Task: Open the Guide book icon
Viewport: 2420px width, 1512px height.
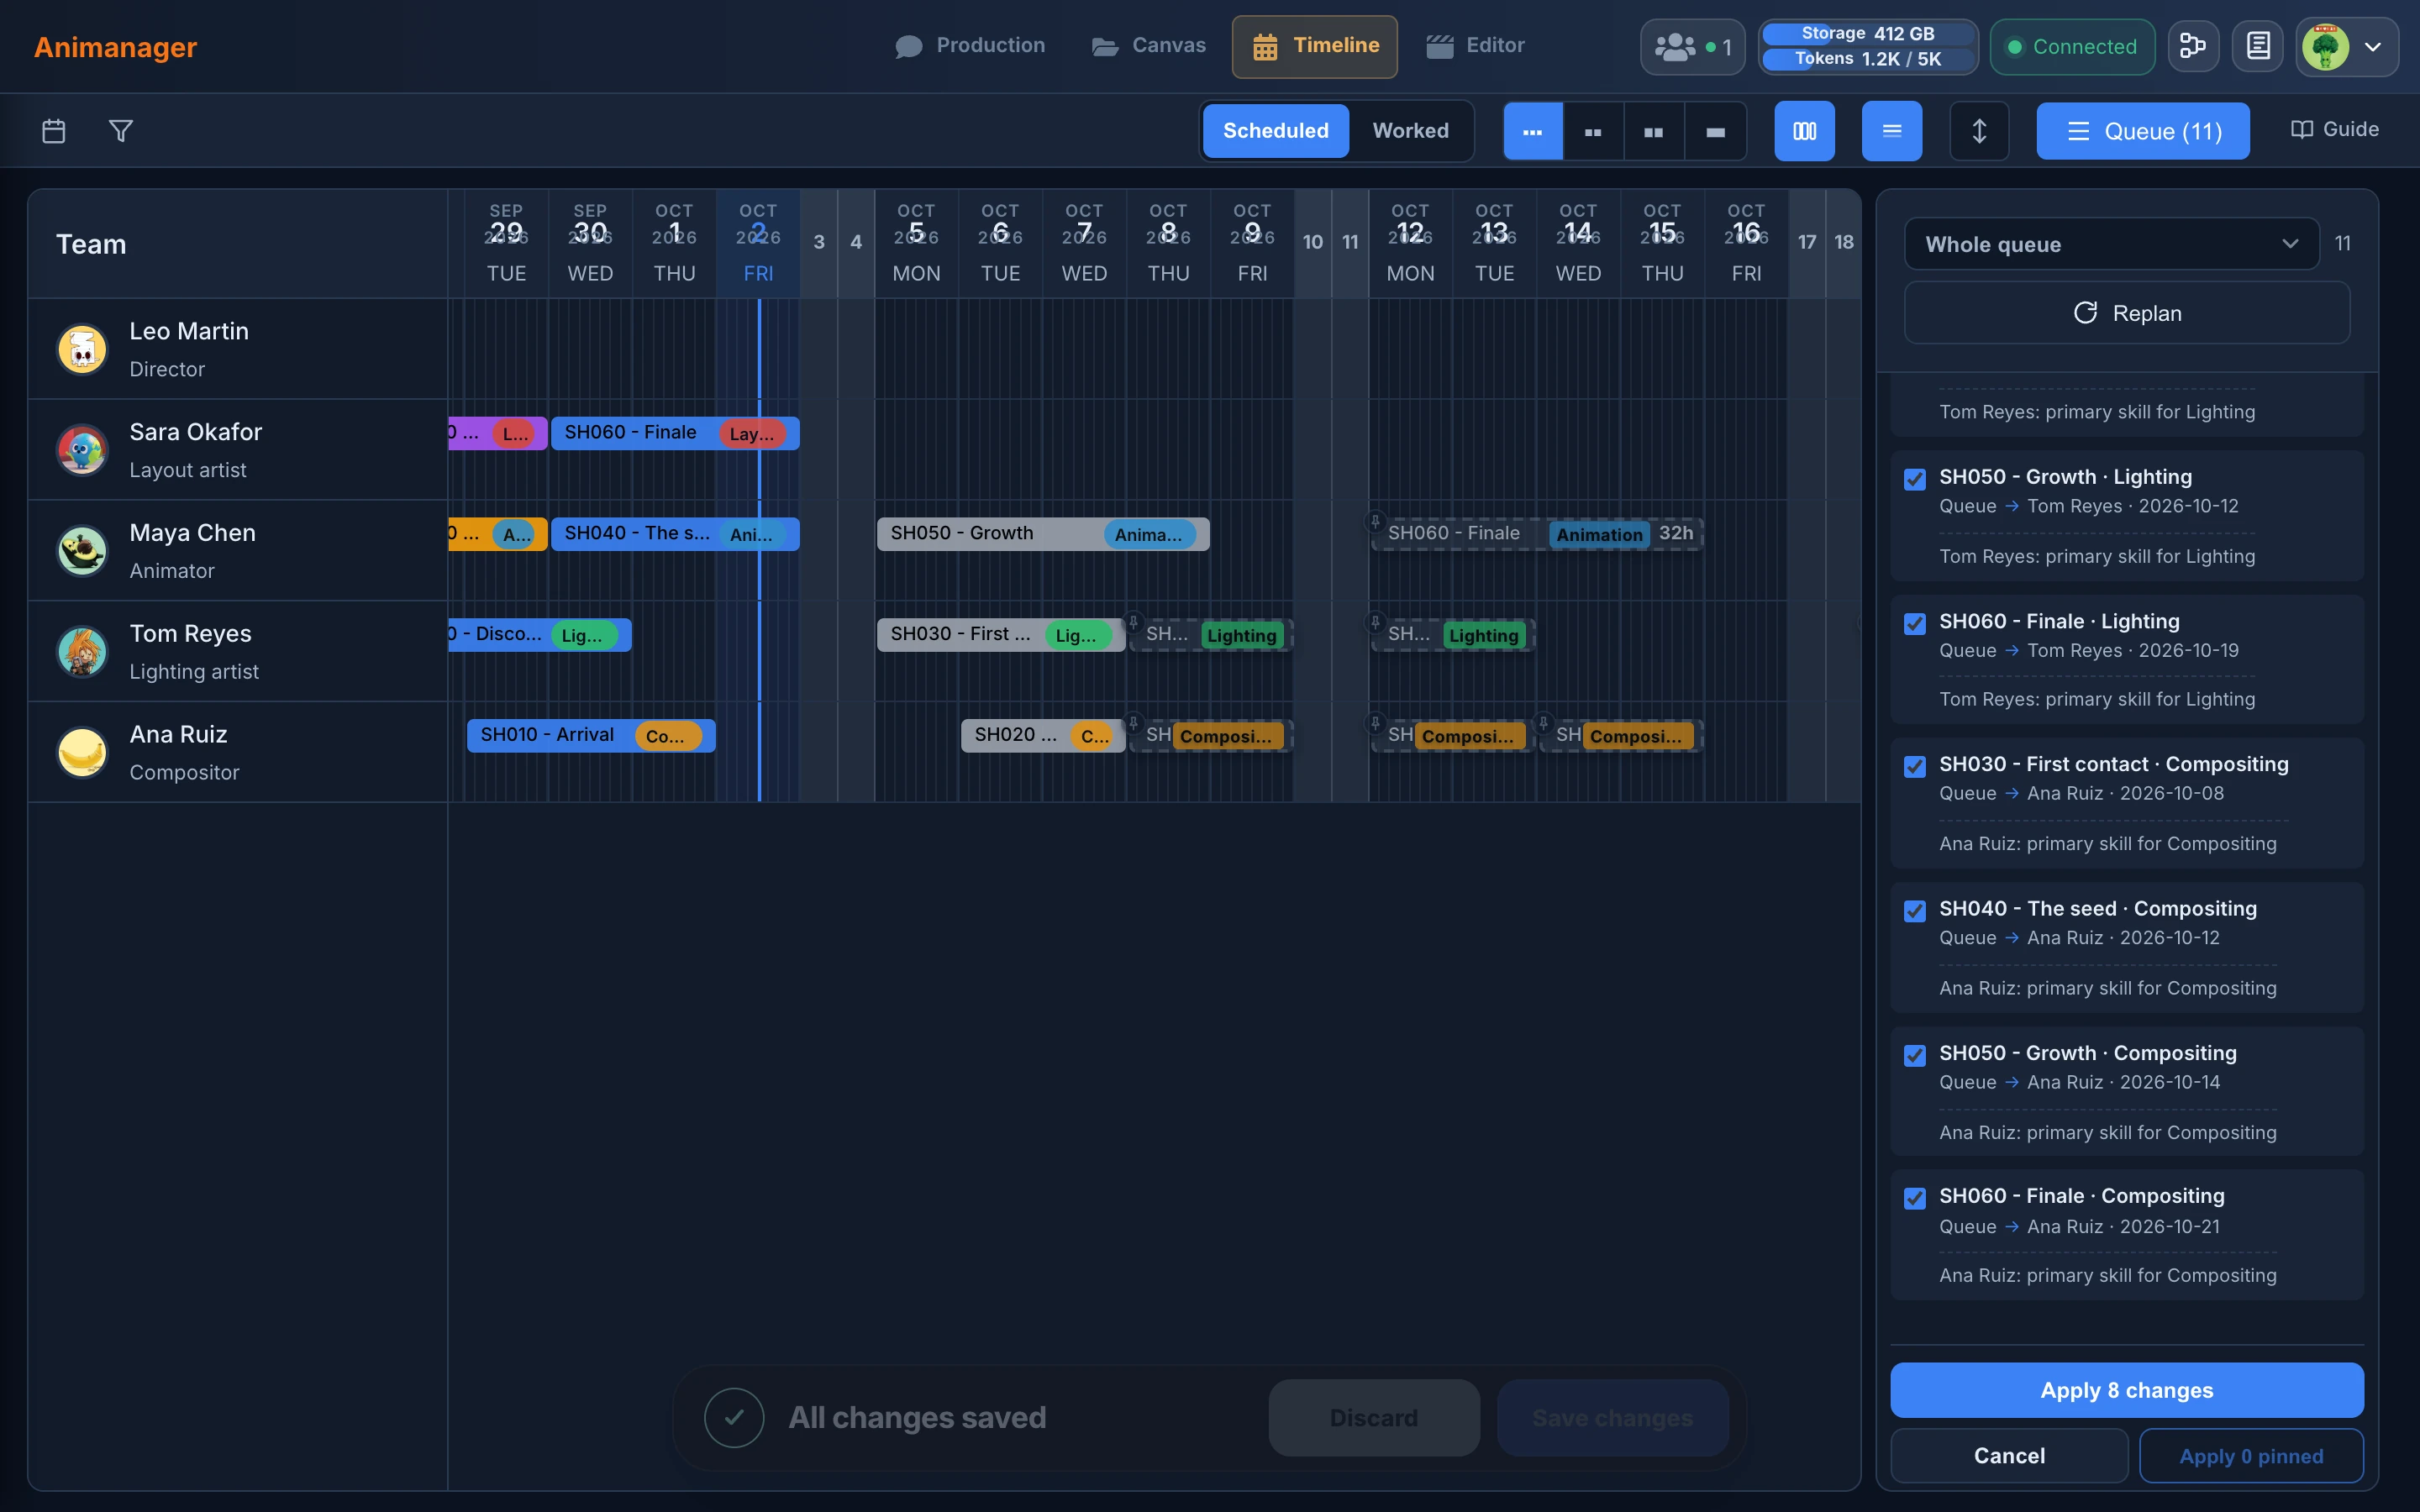Action: [2301, 130]
